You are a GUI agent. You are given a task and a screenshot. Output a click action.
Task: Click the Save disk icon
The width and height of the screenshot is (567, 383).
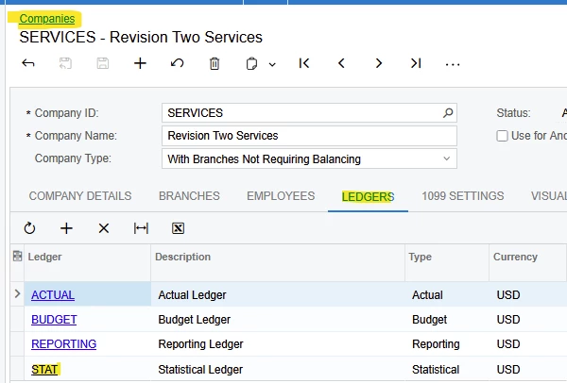point(103,63)
